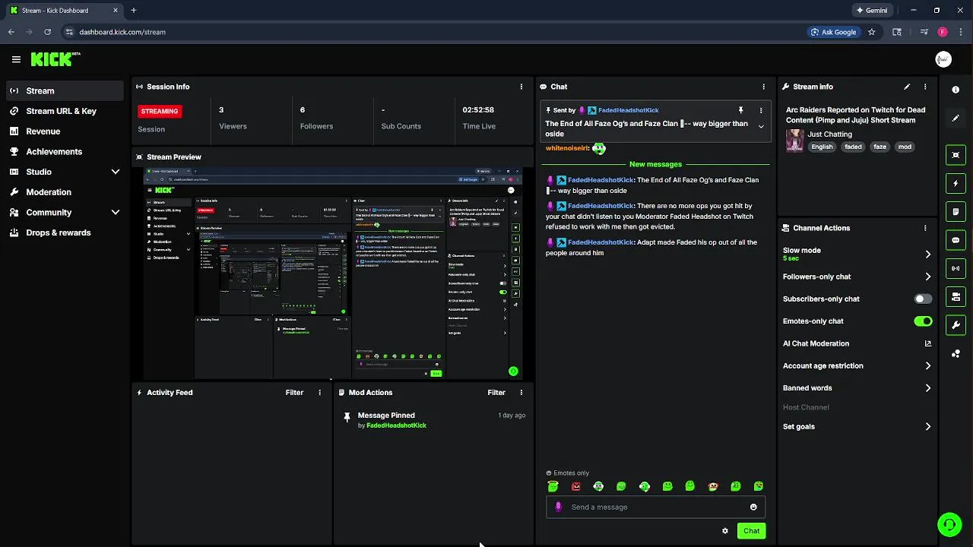Expand the pinned message chevron

pyautogui.click(x=761, y=127)
